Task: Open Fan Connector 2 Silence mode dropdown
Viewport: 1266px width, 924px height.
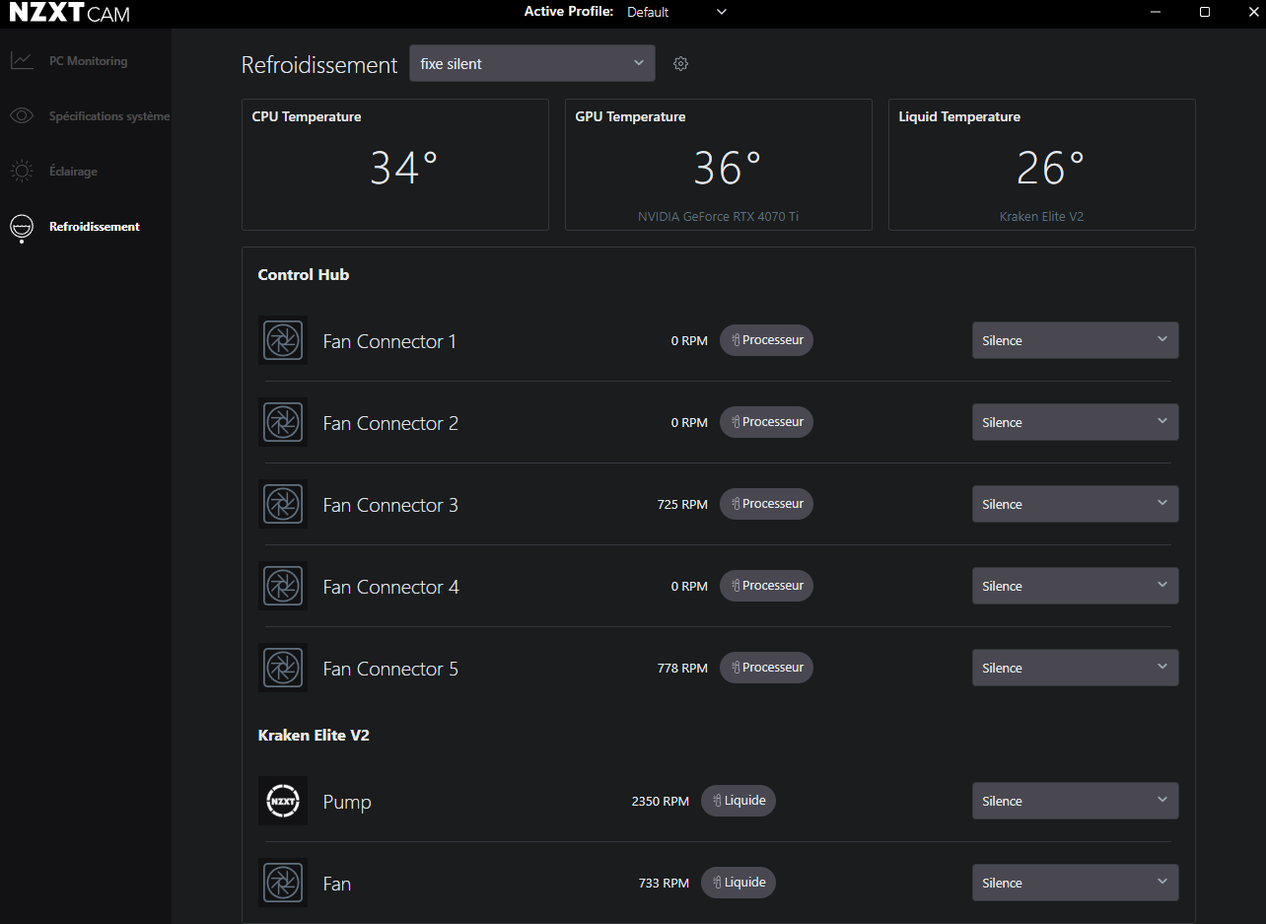Action: pos(1075,423)
